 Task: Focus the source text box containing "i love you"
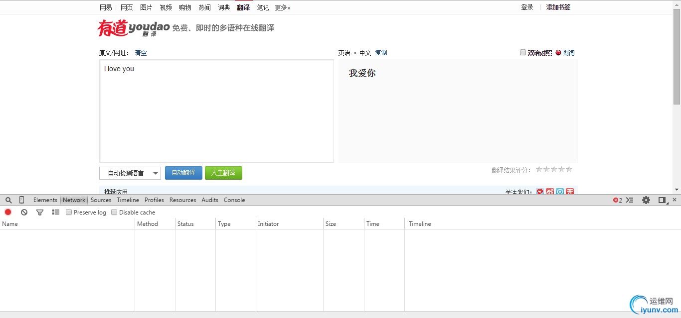216,111
